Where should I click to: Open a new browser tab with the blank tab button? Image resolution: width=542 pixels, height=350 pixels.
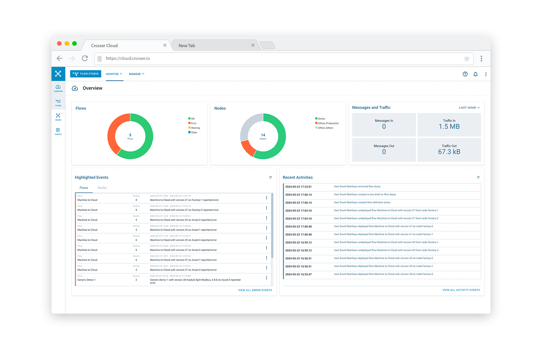tap(267, 45)
